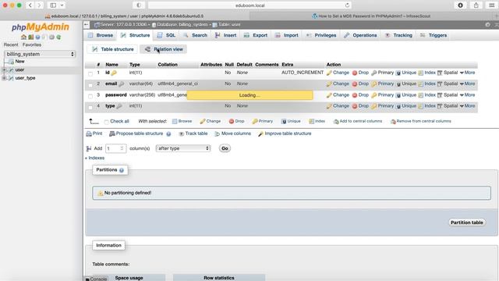
Task: Click Track table link
Action: pyautogui.click(x=193, y=133)
